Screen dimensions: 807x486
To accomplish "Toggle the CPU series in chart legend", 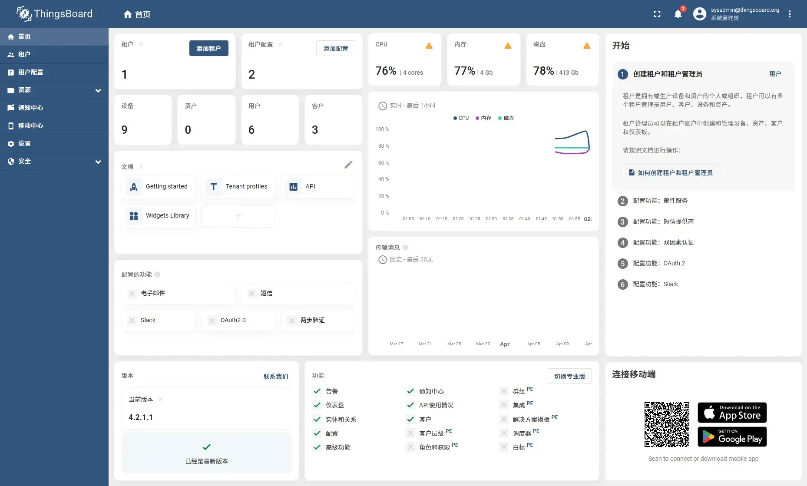I will [461, 118].
